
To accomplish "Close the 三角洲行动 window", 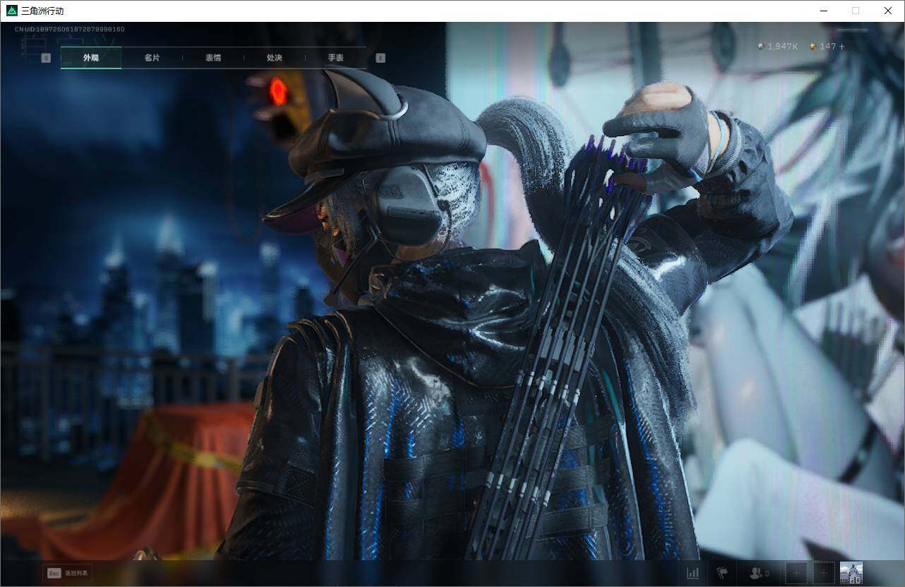I will coord(888,11).
